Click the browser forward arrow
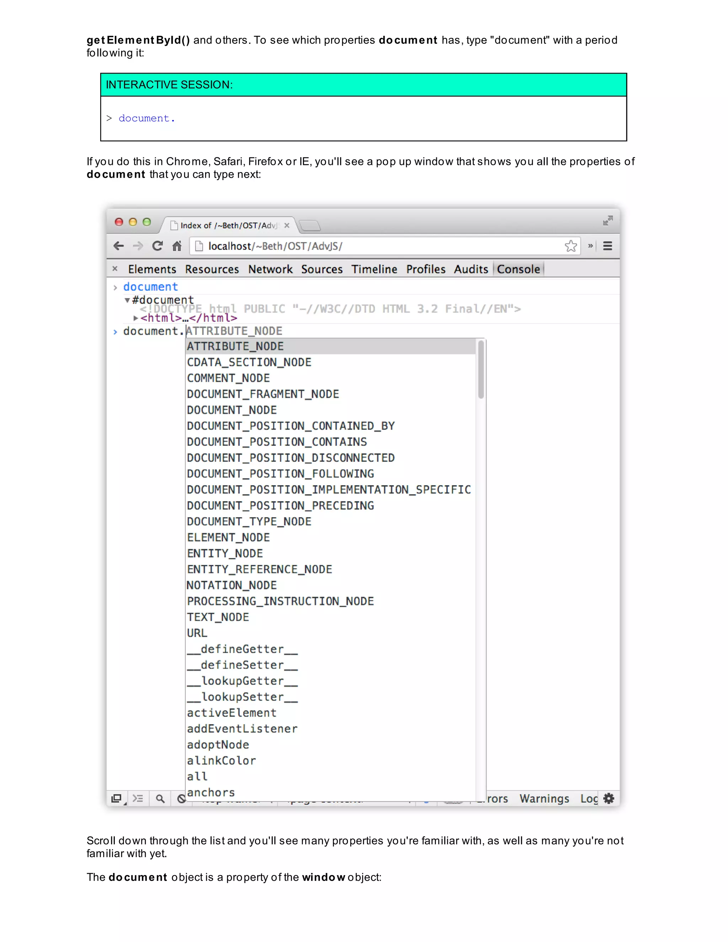This screenshot has width=728, height=942. coord(138,246)
